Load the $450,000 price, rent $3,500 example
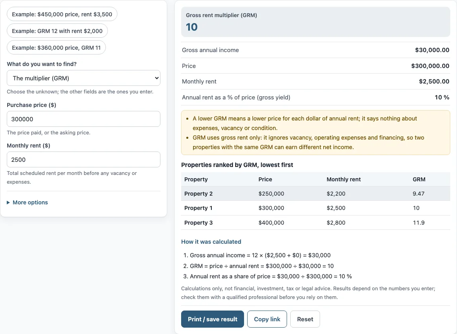 tap(62, 14)
